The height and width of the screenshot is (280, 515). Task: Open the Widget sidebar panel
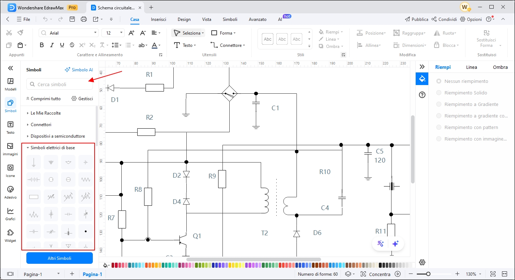pos(10,236)
